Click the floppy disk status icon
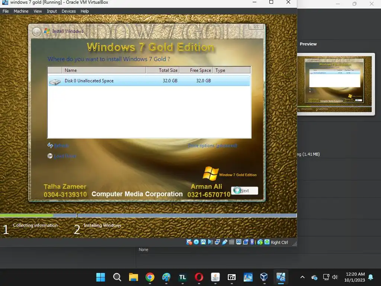This screenshot has height=286, width=381. click(204, 242)
